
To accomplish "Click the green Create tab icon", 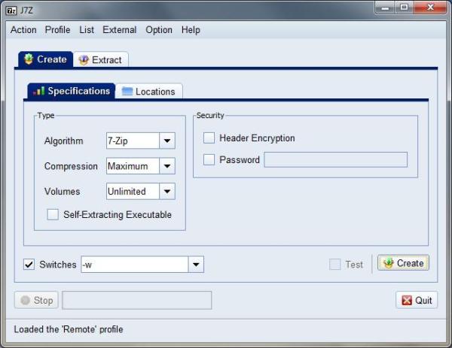I will (x=29, y=59).
